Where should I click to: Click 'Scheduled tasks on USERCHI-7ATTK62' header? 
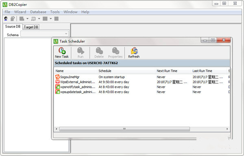86,63
